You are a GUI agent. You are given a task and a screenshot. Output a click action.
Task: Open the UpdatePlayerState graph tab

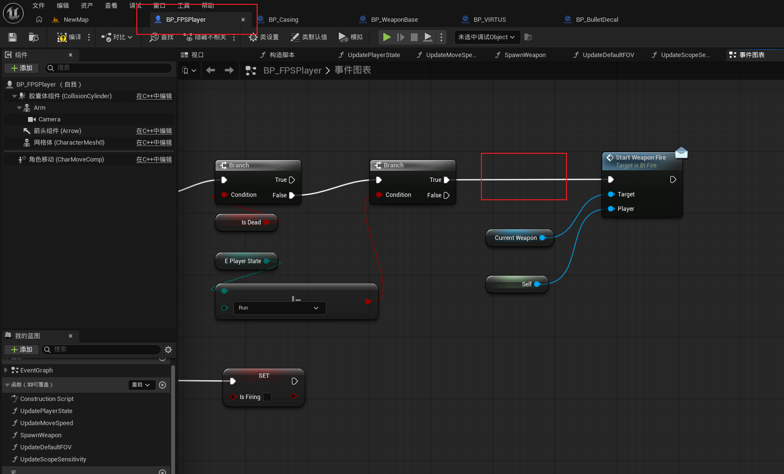click(369, 55)
